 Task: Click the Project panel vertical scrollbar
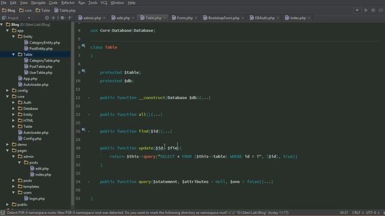coord(73,114)
